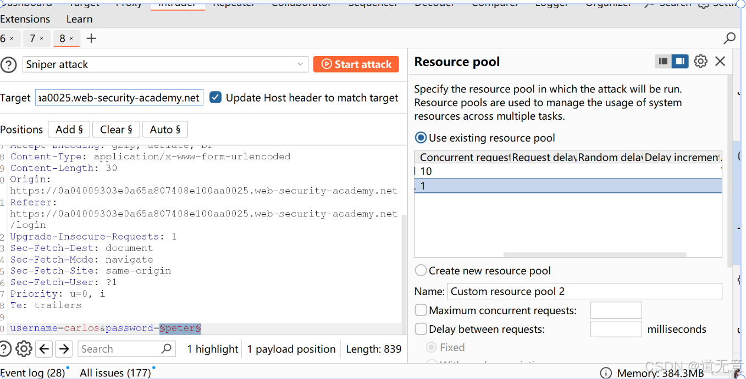Click the §peter§ payload position
This screenshot has height=379, width=746.
coord(180,328)
